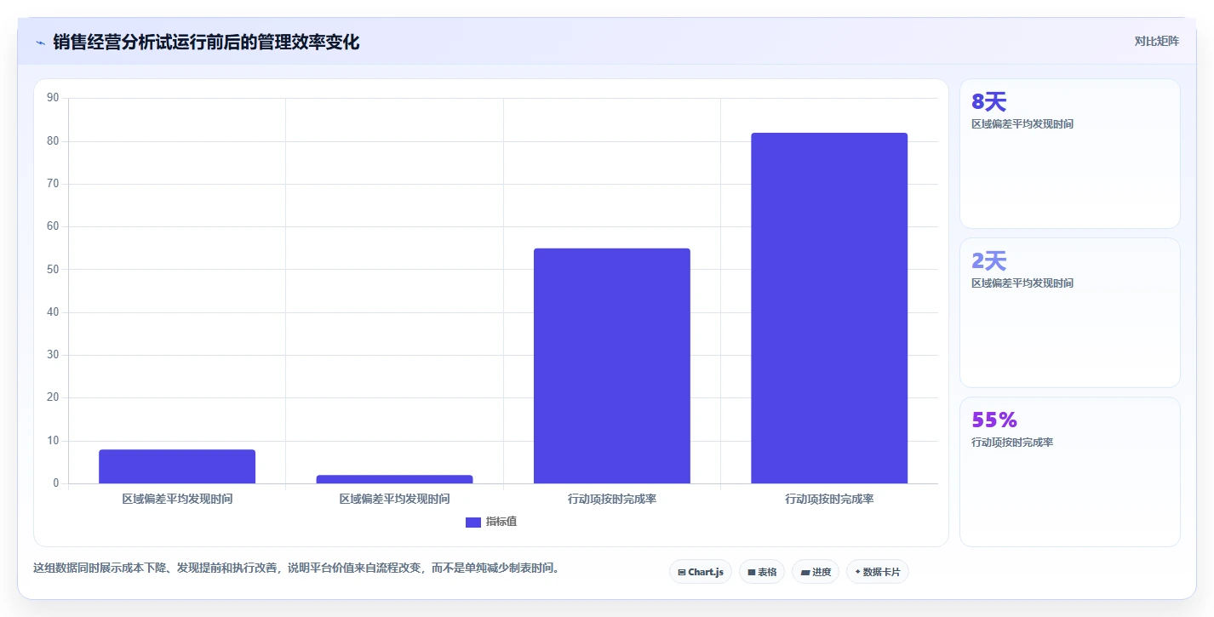This screenshot has width=1214, height=617.
Task: Select the 表格 chip
Action: 762,572
